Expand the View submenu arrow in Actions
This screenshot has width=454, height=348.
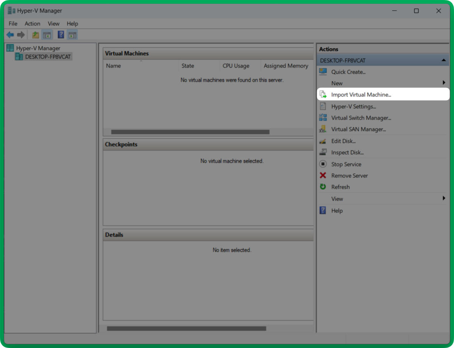(444, 198)
